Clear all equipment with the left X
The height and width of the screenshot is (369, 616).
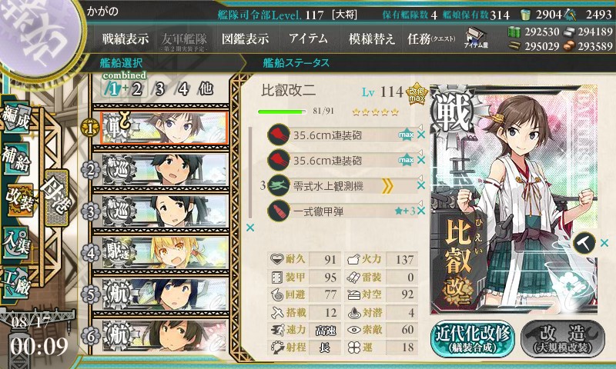click(249, 228)
